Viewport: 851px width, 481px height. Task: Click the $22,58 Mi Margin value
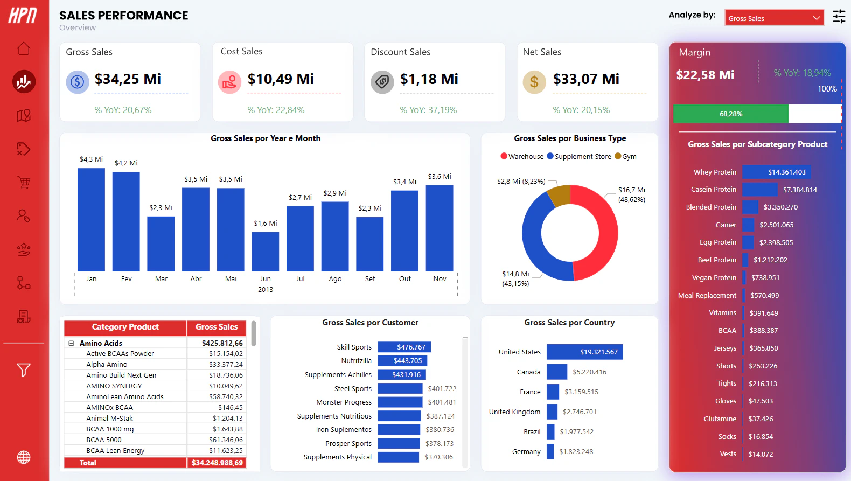click(705, 75)
